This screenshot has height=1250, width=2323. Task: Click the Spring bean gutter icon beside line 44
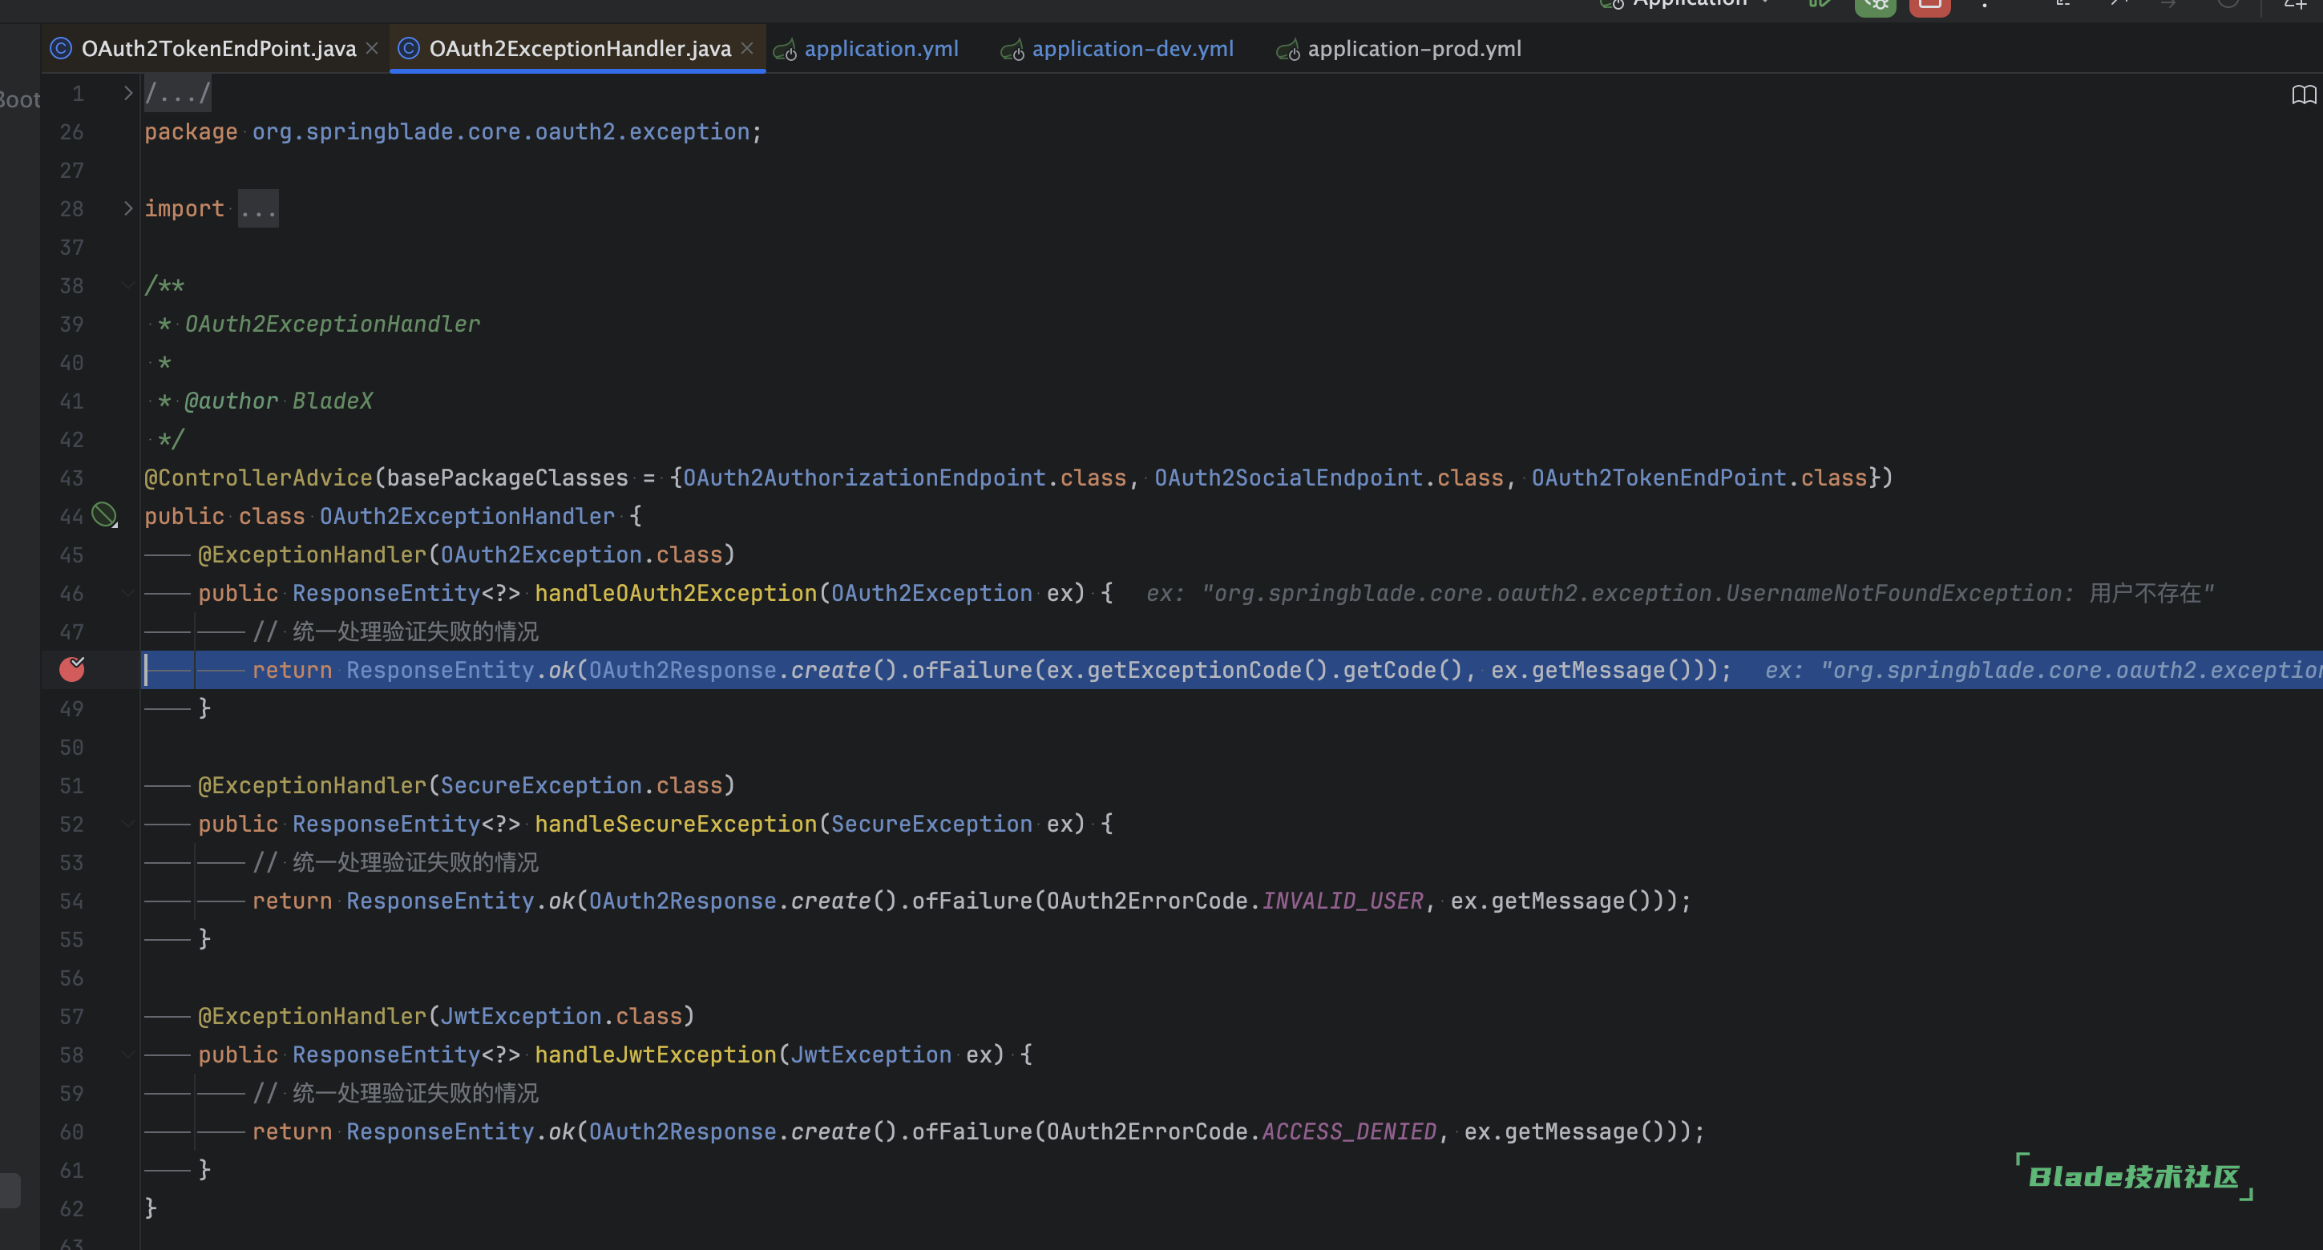tap(104, 514)
